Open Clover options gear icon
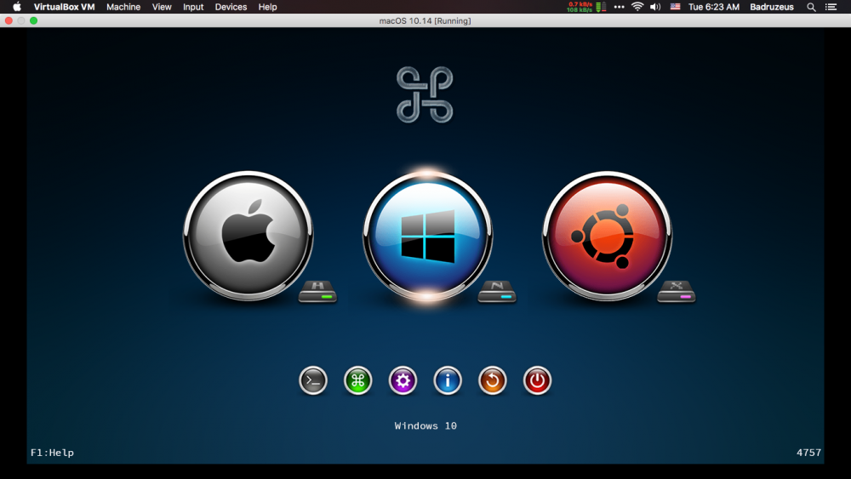This screenshot has height=479, width=851. pos(403,380)
